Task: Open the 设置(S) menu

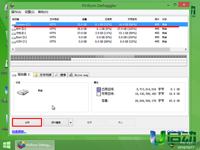Action: coord(30,12)
